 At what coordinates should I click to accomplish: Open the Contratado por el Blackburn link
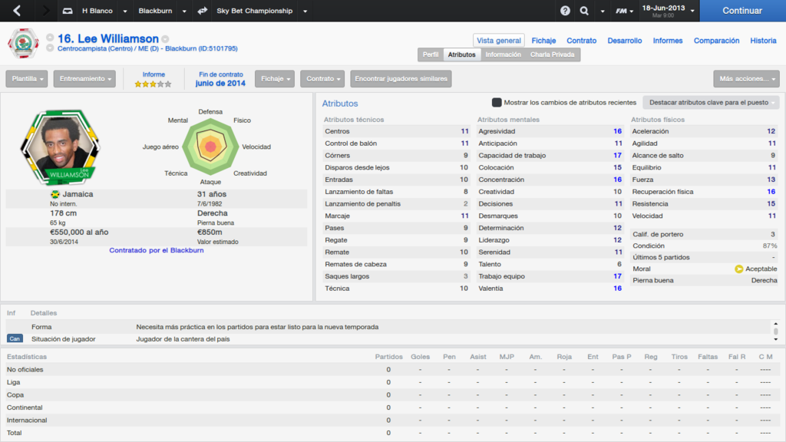157,250
